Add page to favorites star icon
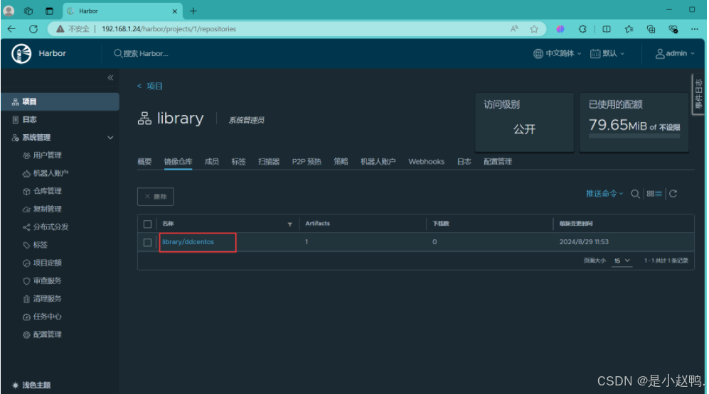 (x=534, y=29)
